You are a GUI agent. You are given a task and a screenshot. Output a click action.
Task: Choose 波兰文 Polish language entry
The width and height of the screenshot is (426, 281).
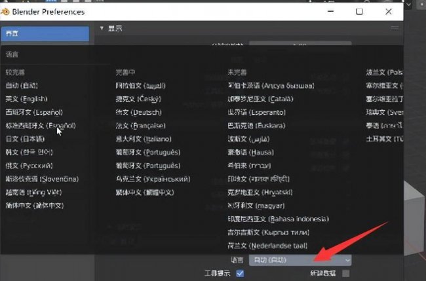(384, 73)
